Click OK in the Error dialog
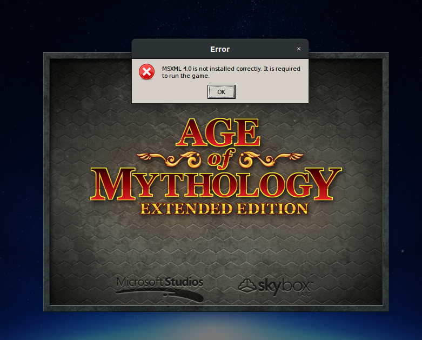 click(221, 92)
